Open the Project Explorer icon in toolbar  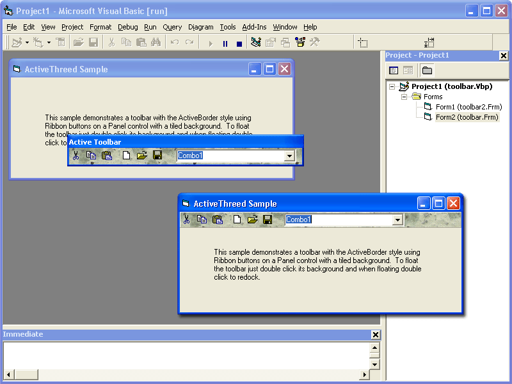tap(255, 42)
